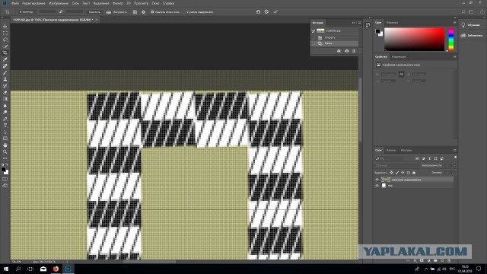Filter layers by text type
This screenshot has height=274, width=487.
coord(429,158)
